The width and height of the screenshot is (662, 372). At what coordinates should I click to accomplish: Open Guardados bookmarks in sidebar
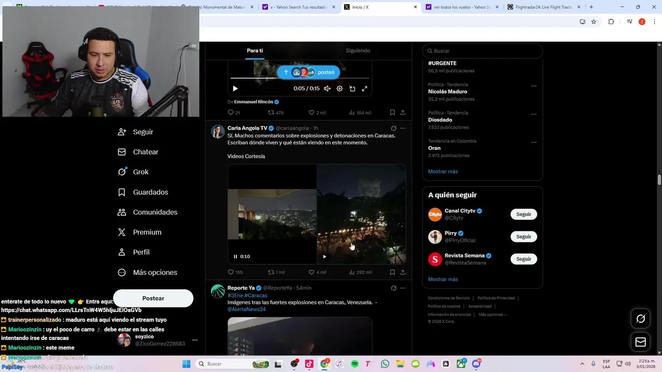coord(143,192)
